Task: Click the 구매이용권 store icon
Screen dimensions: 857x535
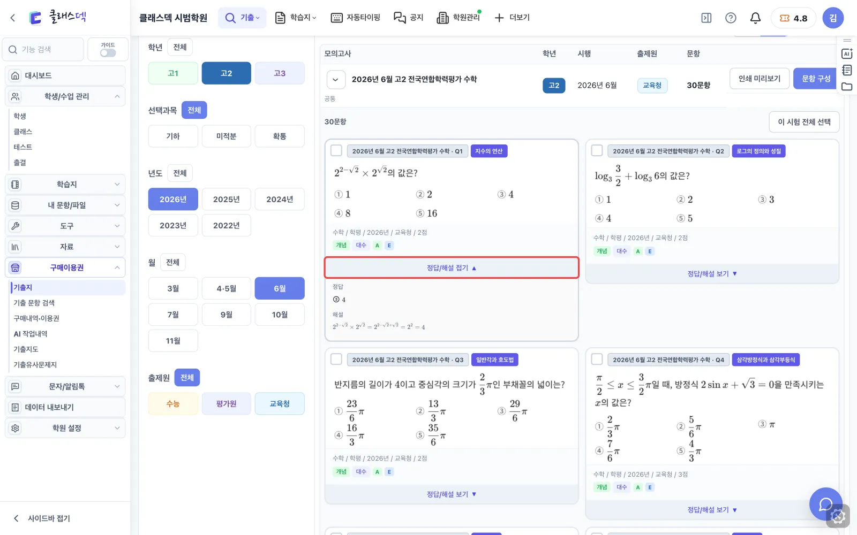Action: tap(15, 267)
